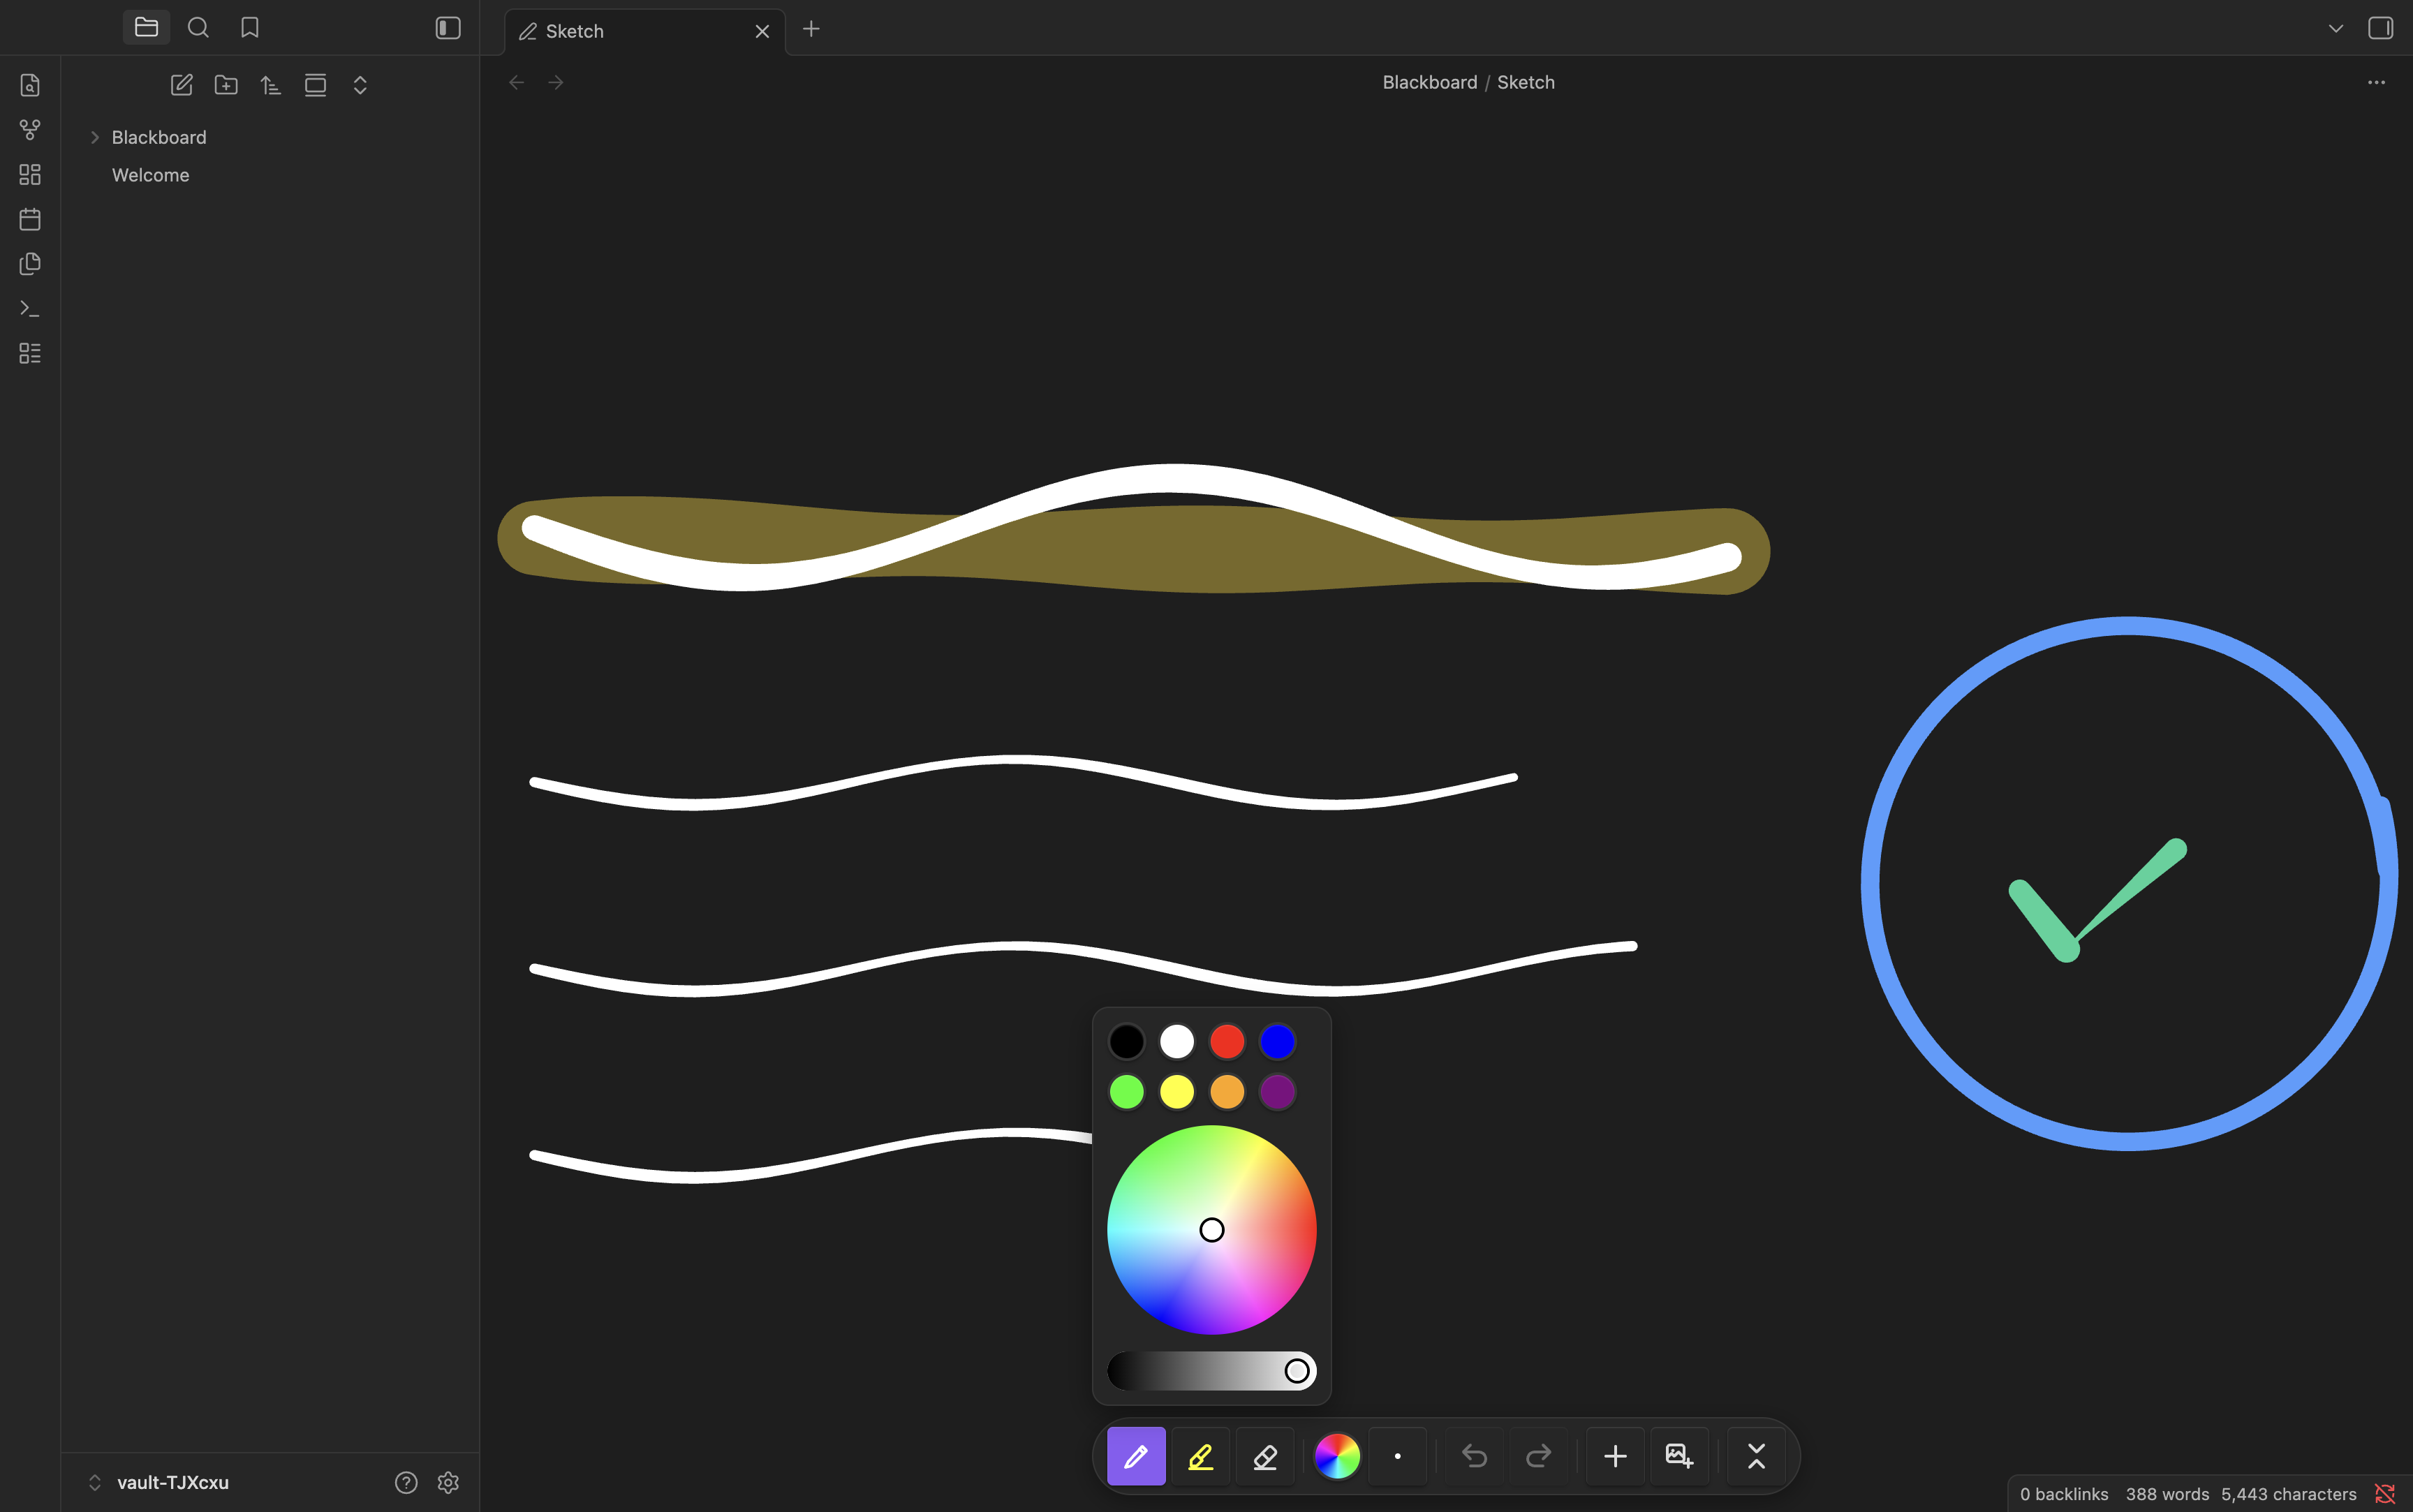Open the search panel in the sidebar

click(x=198, y=28)
